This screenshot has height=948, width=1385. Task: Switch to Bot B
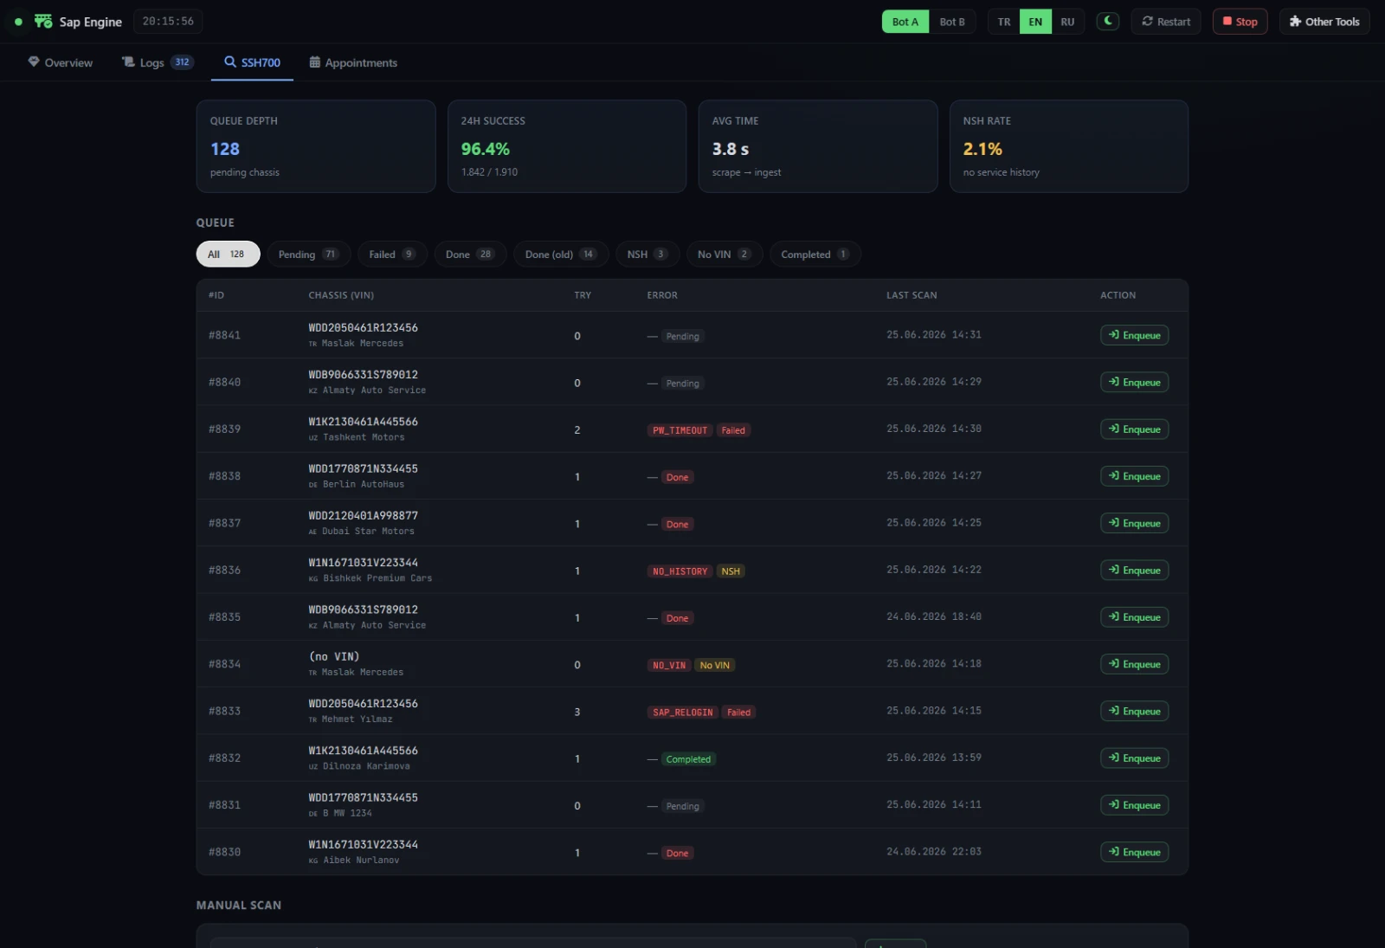coord(952,22)
